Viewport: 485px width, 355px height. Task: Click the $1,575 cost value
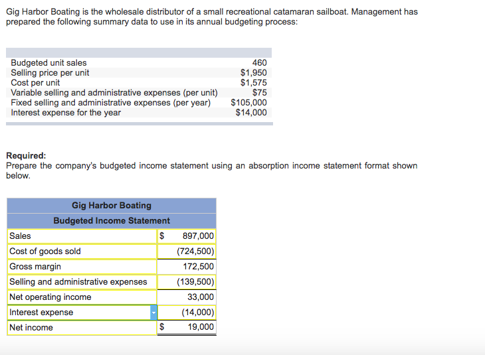click(x=254, y=82)
